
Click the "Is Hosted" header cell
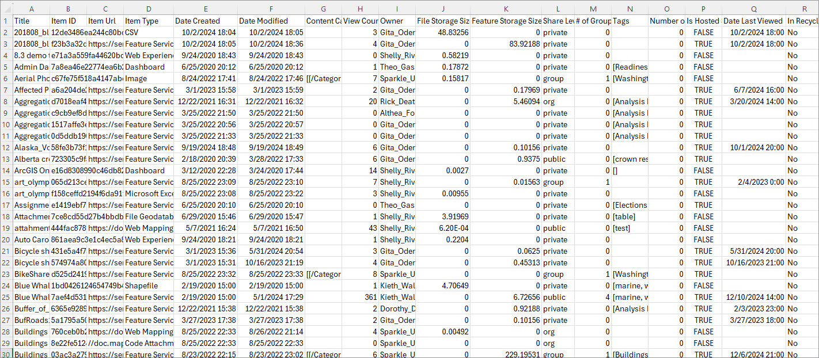pos(703,21)
